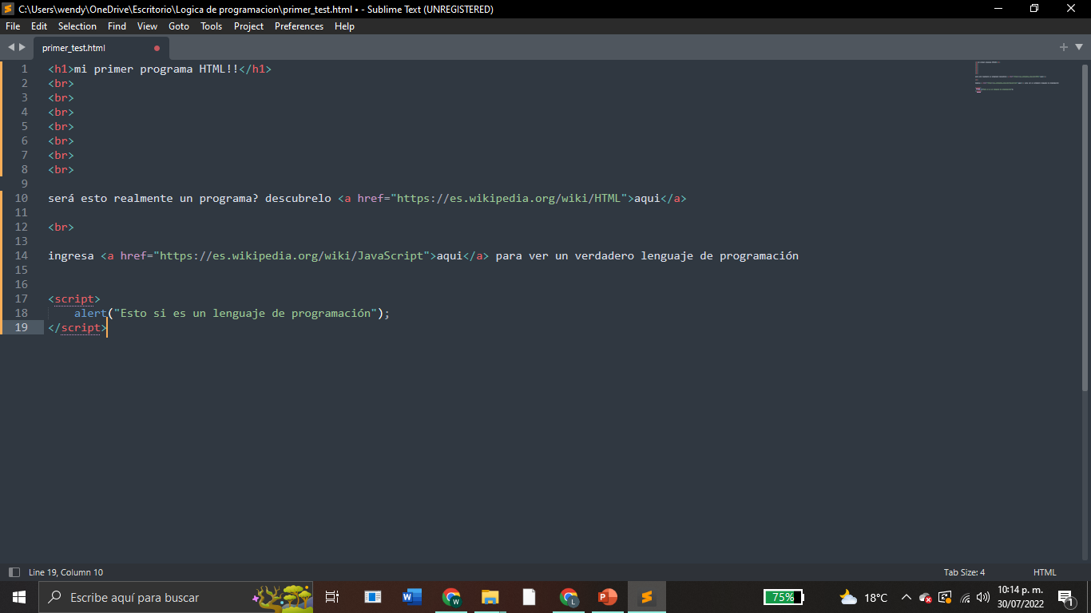The width and height of the screenshot is (1091, 613).
Task: Open Chrome with L profile in taskbar
Action: 569,597
